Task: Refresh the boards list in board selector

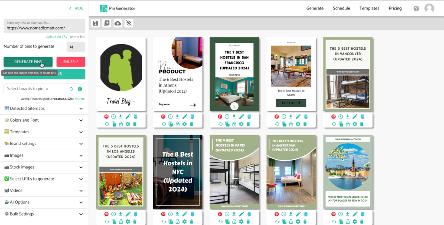Action: point(72,89)
